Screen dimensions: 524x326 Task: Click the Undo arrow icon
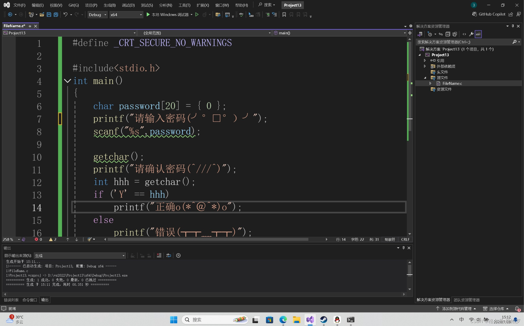tap(66, 15)
